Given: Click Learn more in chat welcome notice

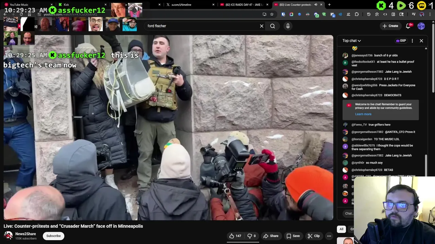Looking at the screenshot, I should tap(363, 114).
